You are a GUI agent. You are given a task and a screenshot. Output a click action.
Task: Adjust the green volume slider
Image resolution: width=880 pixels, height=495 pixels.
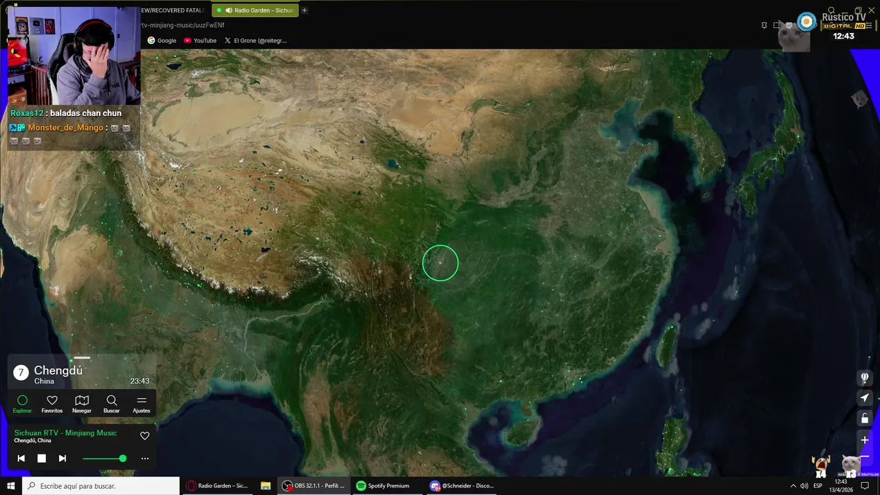point(104,459)
